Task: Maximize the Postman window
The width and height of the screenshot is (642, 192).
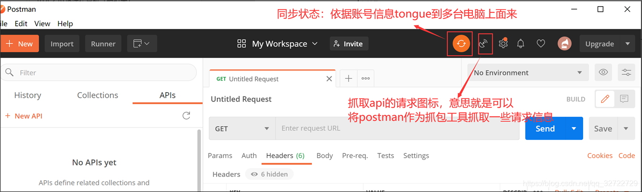Action: click(600, 9)
